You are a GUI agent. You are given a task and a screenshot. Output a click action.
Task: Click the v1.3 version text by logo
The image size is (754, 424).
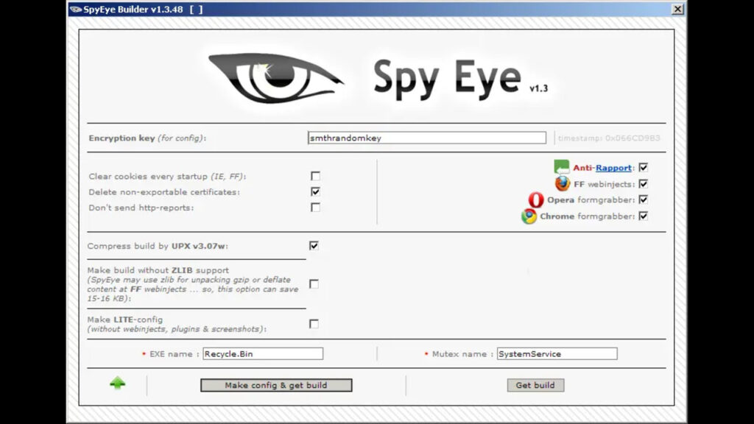[538, 88]
